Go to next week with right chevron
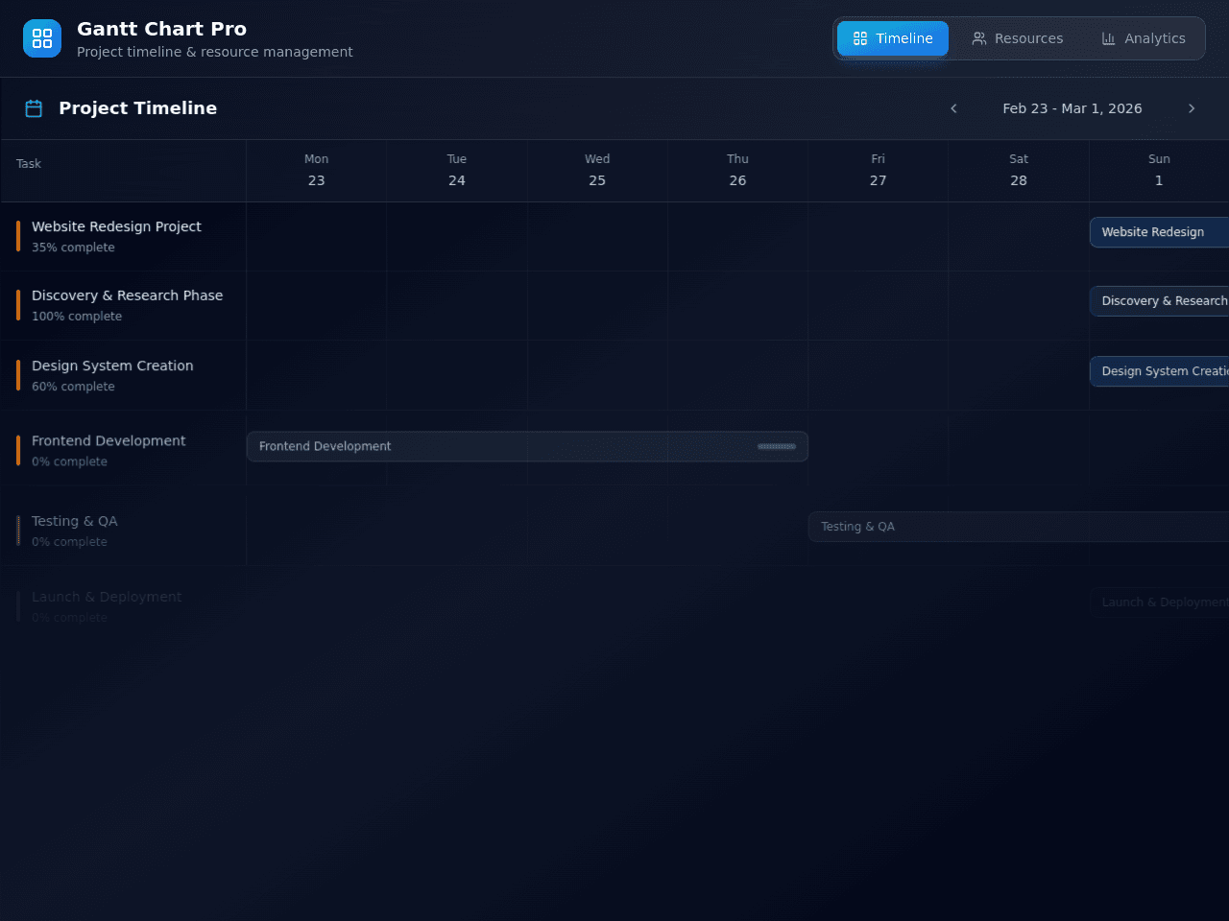 1192,108
